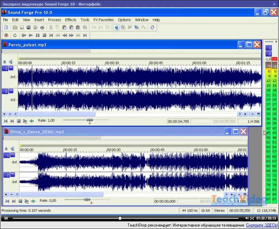Click the video player fullscreen icon
Screen dimensions: 279x229
point(252,218)
